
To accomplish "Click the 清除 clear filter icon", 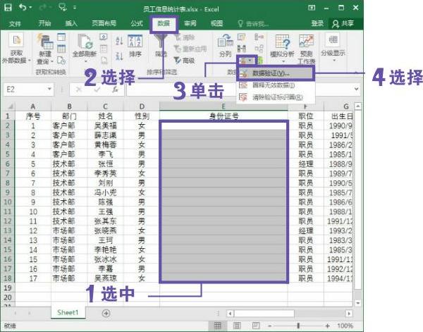I will [178, 37].
